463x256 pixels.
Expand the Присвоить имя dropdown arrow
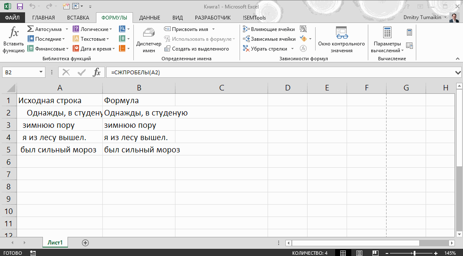click(x=213, y=29)
